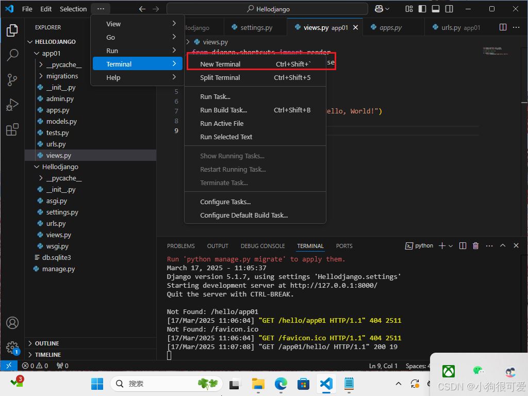The height and width of the screenshot is (396, 528).
Task: Show errors and warnings count in status bar
Action: (35, 366)
